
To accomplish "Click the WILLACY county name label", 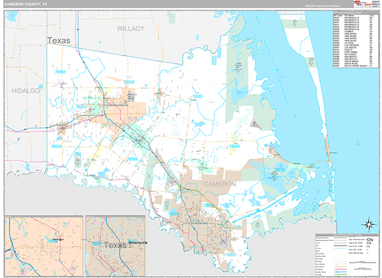I will click(131, 29).
